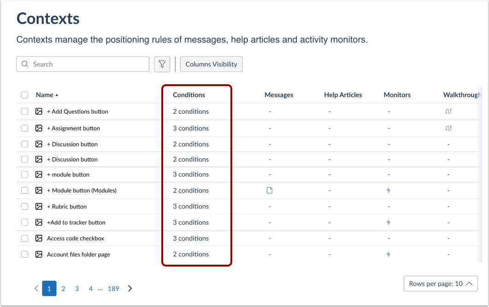489x307 pixels.
Task: Click monitor lightning icon for Account files folder page
Action: (x=389, y=255)
